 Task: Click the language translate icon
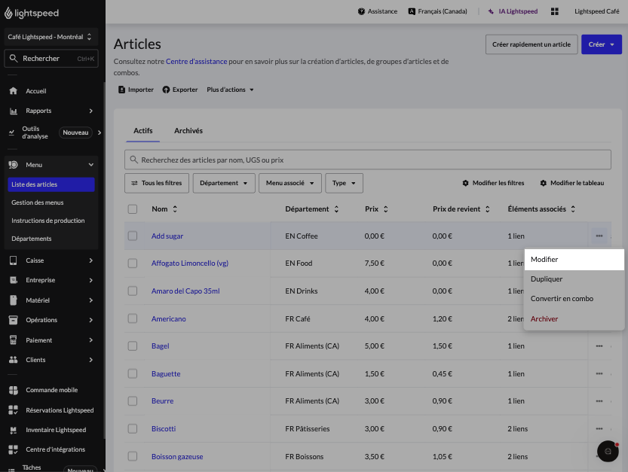tap(412, 11)
